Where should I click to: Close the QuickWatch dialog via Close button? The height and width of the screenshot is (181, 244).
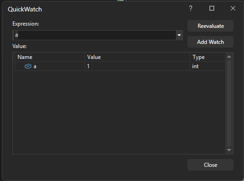click(210, 165)
